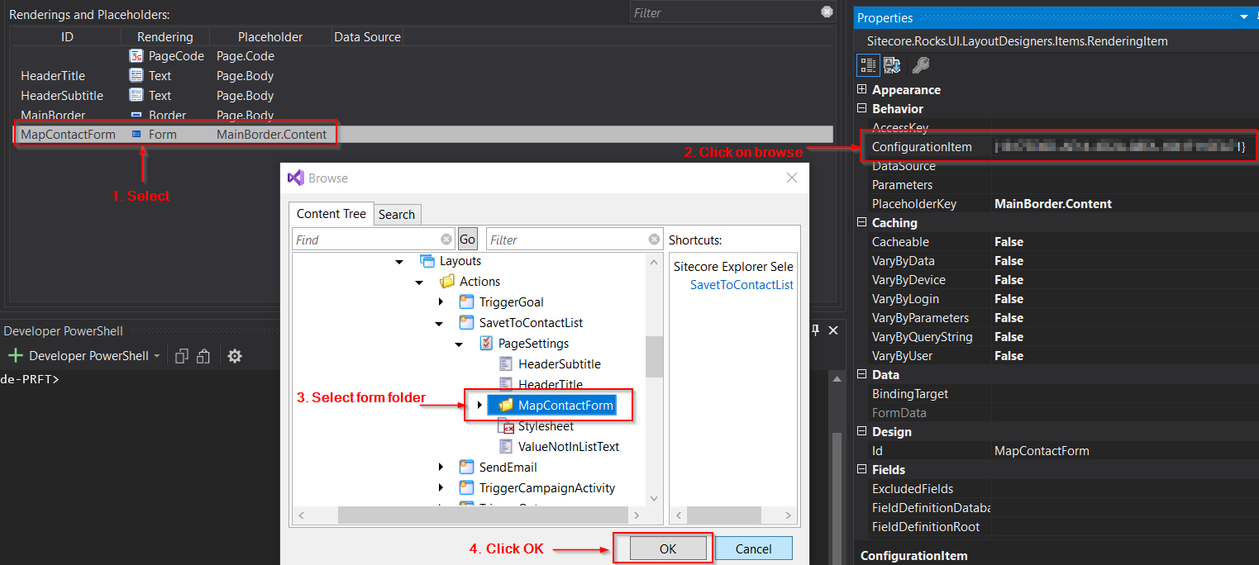Image resolution: width=1259 pixels, height=565 pixels.
Task: Switch Properties to Categorized view
Action: pos(868,65)
